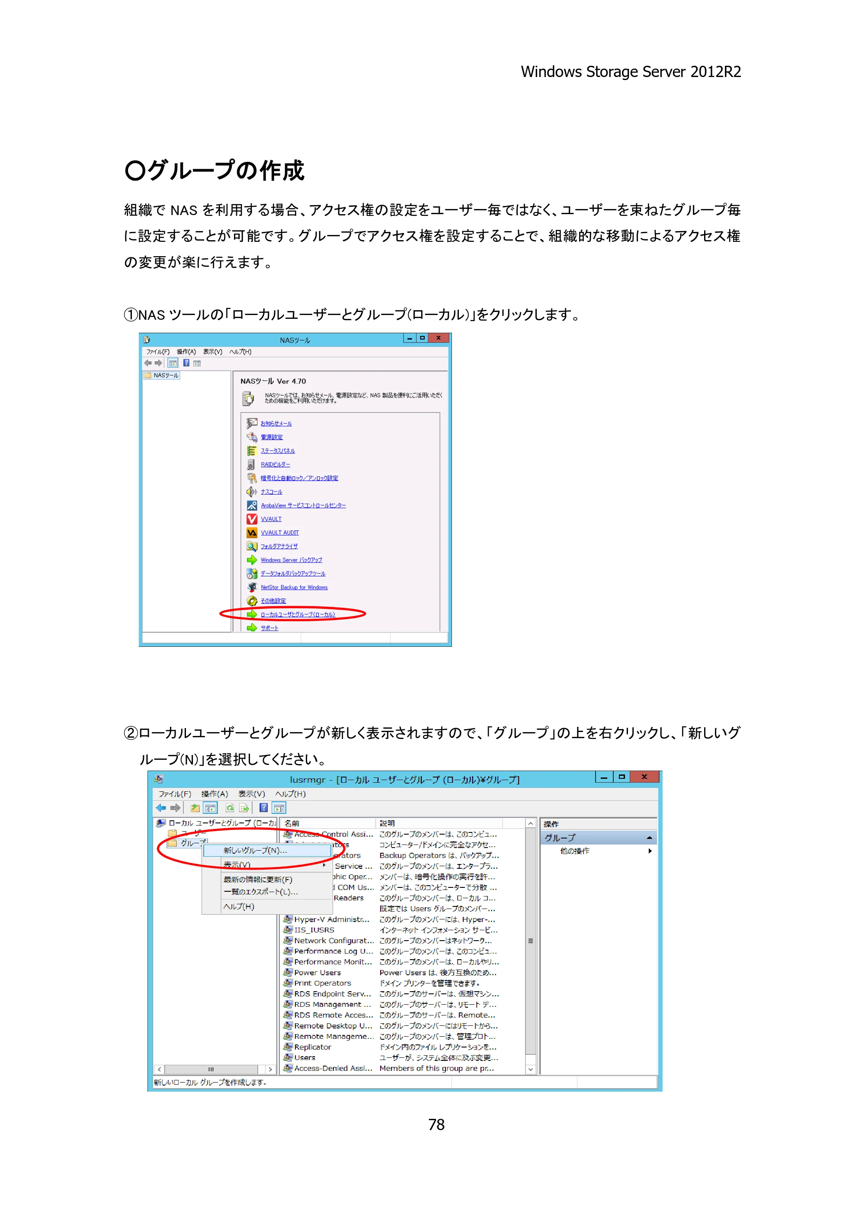
Task: Click the up-one-level folder icon in lusrmgr
Action: tap(195, 808)
